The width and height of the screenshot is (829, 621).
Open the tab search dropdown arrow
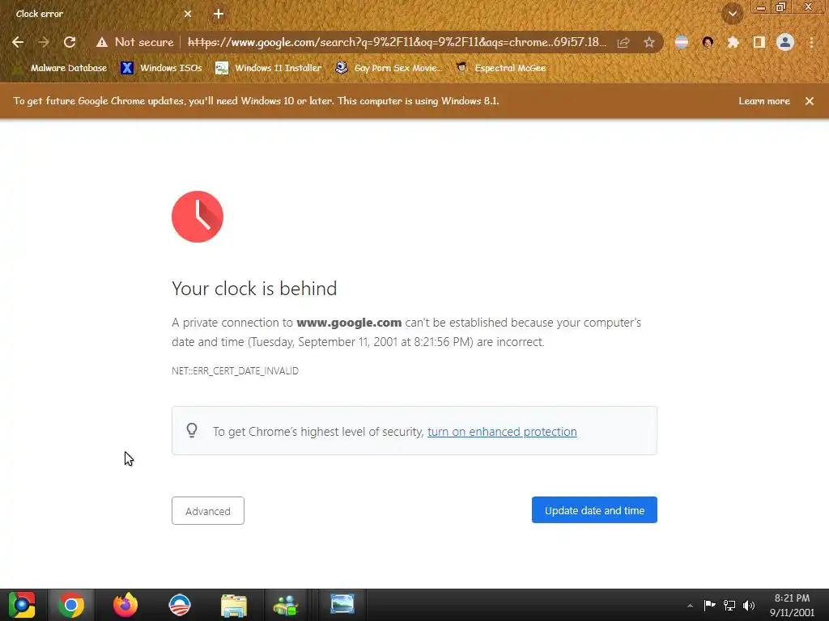[733, 14]
